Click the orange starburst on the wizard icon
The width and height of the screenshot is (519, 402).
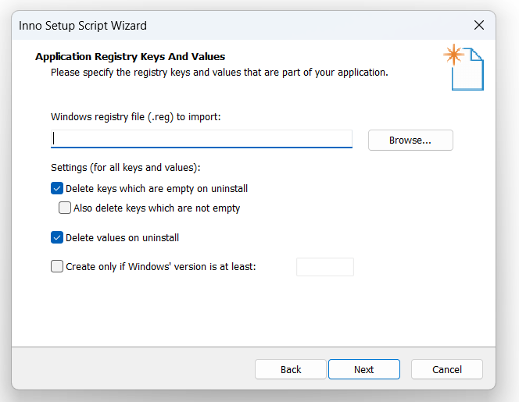point(453,54)
